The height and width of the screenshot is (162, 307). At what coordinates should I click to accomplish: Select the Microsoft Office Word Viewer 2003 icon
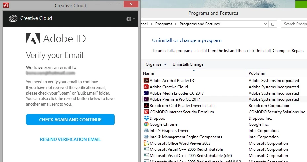point(146,143)
